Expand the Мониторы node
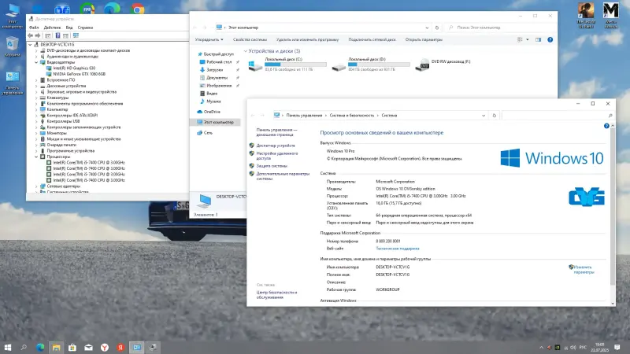 pyautogui.click(x=36, y=133)
